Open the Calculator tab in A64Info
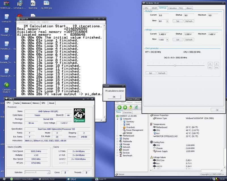Screen dimensions: 227x181 click(x=173, y=8)
